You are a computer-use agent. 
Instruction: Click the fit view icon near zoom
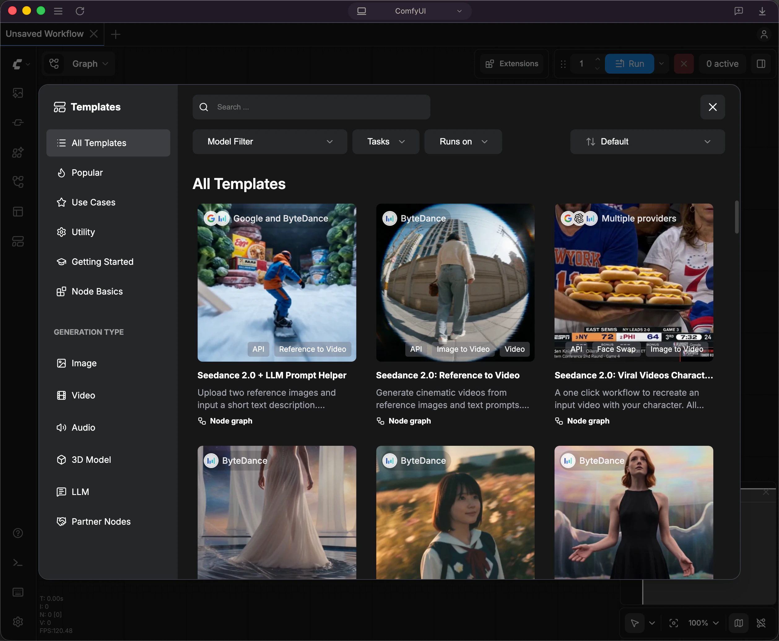coord(674,623)
